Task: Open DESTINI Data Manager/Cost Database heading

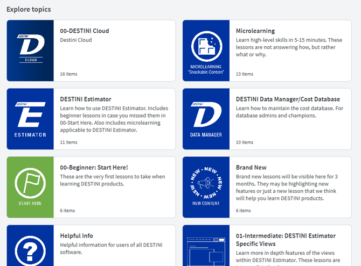Action: coord(288,99)
